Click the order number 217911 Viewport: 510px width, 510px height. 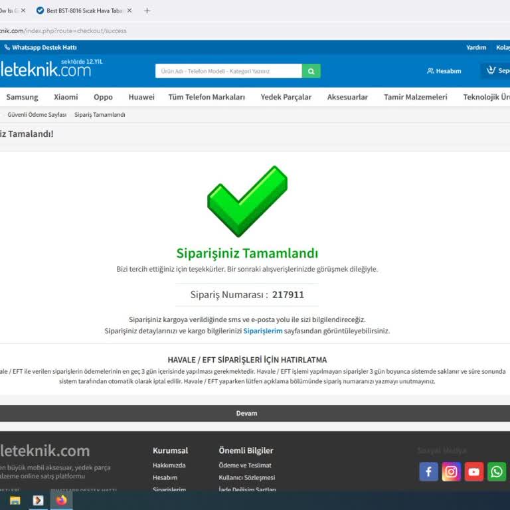[x=288, y=295]
